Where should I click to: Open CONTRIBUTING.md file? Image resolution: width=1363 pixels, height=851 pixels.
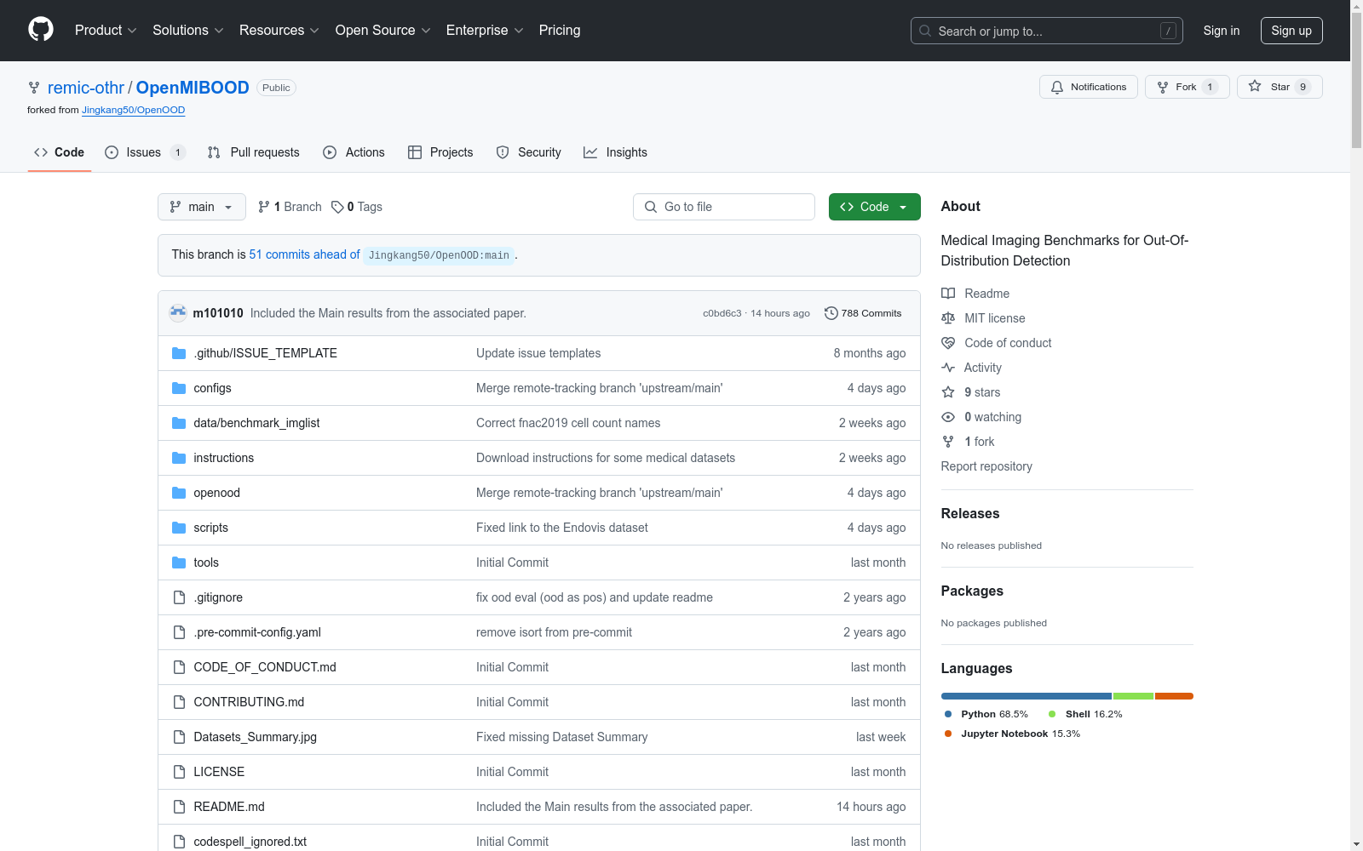[249, 702]
